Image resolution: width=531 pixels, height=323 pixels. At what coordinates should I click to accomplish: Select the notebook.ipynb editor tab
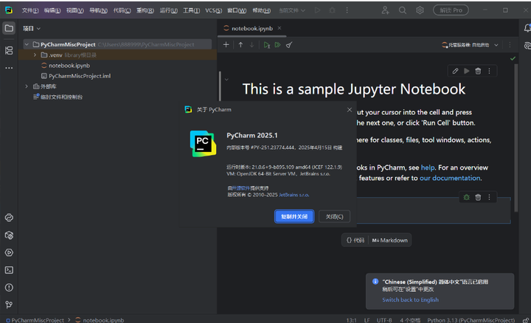(251, 29)
